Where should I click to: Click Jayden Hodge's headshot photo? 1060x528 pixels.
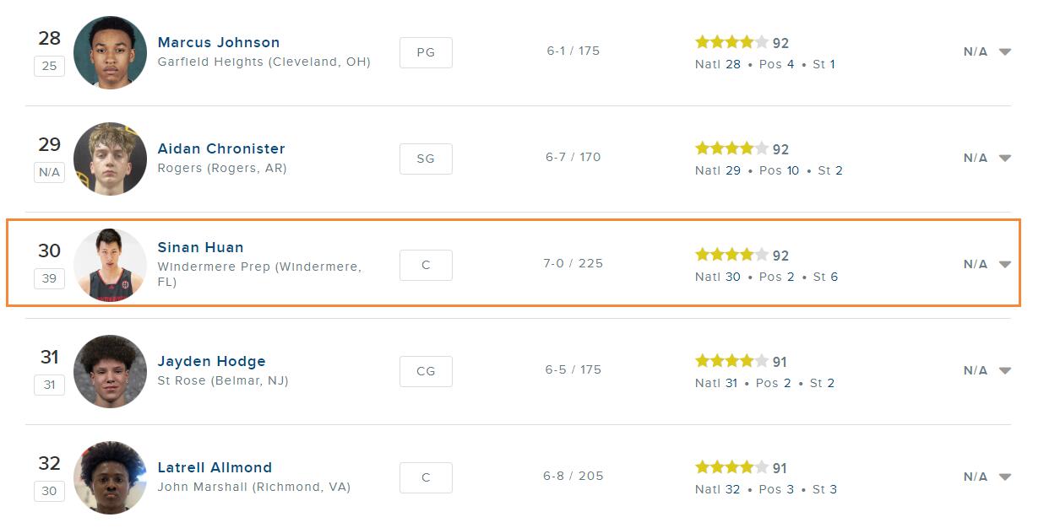(110, 371)
